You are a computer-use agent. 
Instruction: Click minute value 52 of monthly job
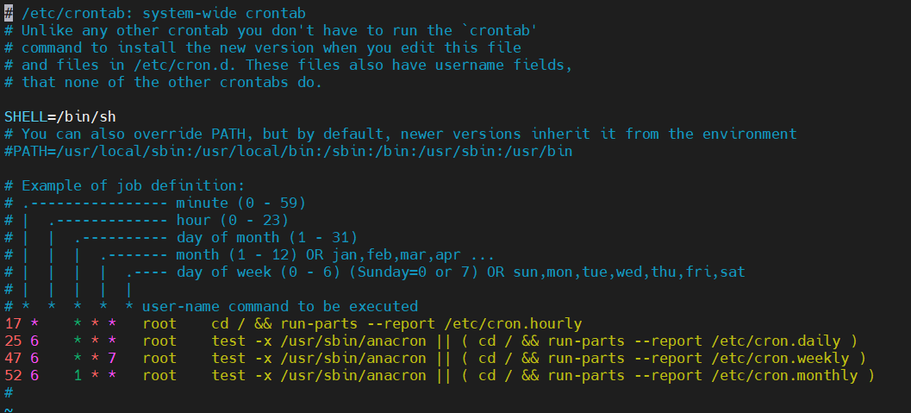[13, 376]
